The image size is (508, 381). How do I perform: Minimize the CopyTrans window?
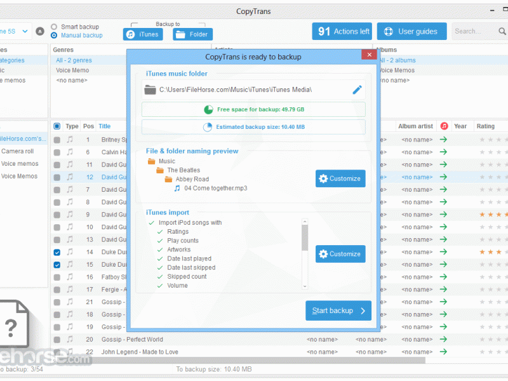(x=492, y=11)
